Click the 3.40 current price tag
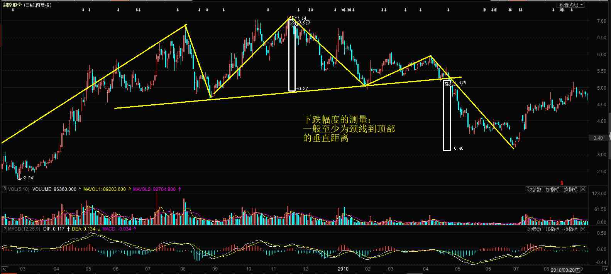Screen dimensions: 611x274 click(x=598, y=138)
